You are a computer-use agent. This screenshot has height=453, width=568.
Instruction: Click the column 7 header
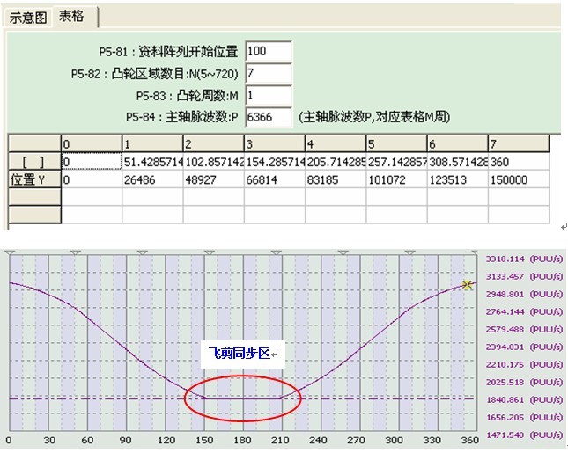(x=518, y=144)
